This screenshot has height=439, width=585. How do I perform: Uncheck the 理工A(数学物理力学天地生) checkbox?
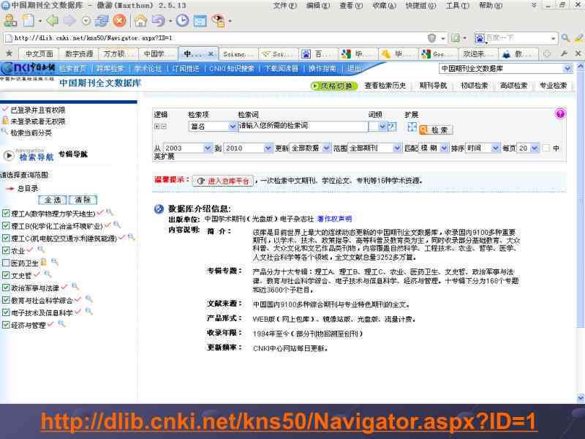tap(6, 214)
